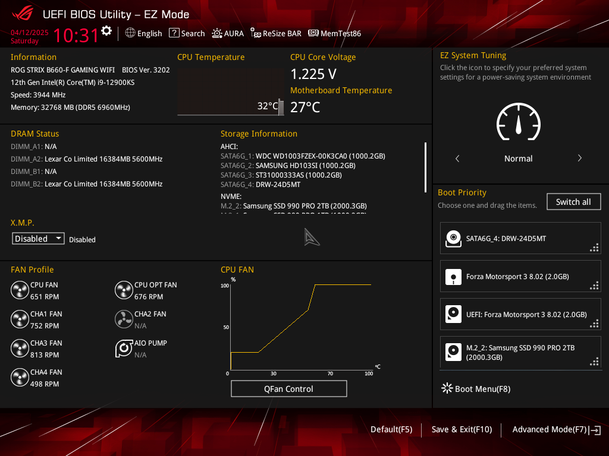609x456 pixels.
Task: Click the English language globe icon
Action: point(130,33)
